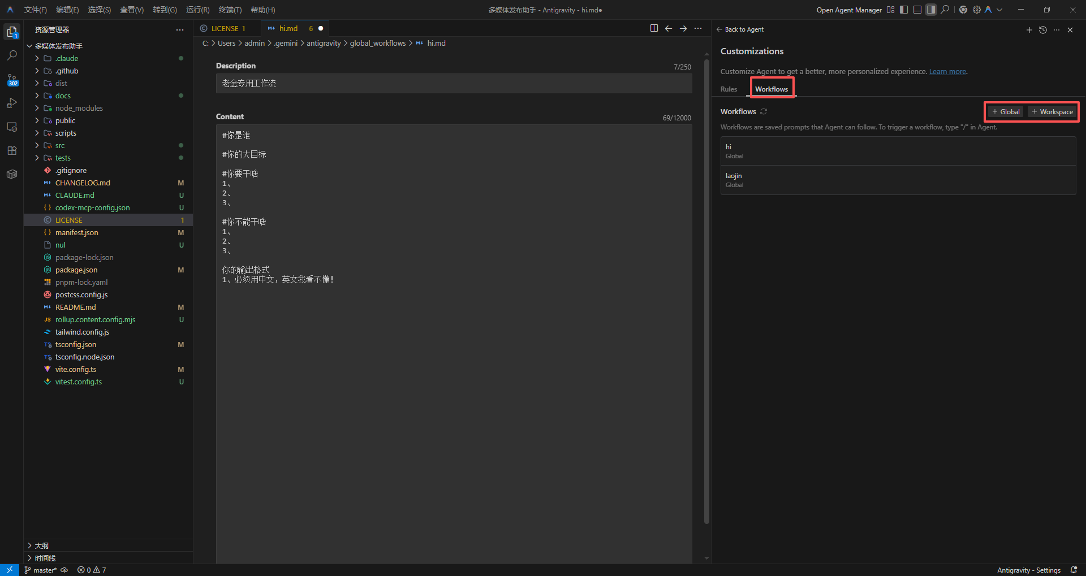
Task: Add a new Global workflow
Action: (x=1006, y=112)
